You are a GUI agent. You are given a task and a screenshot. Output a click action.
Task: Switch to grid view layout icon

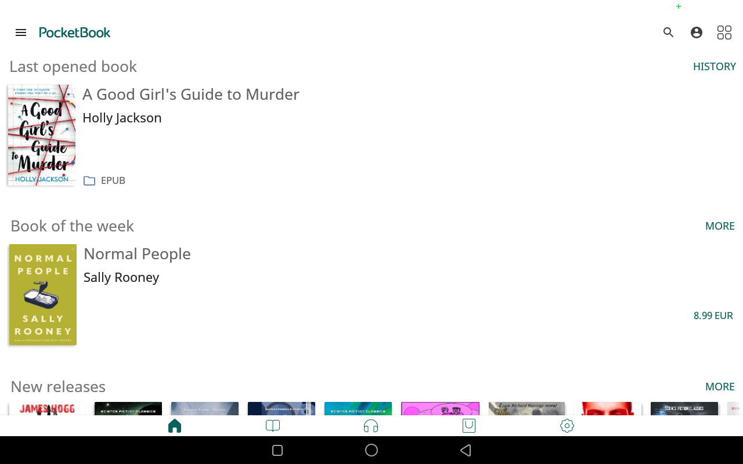pyautogui.click(x=724, y=32)
